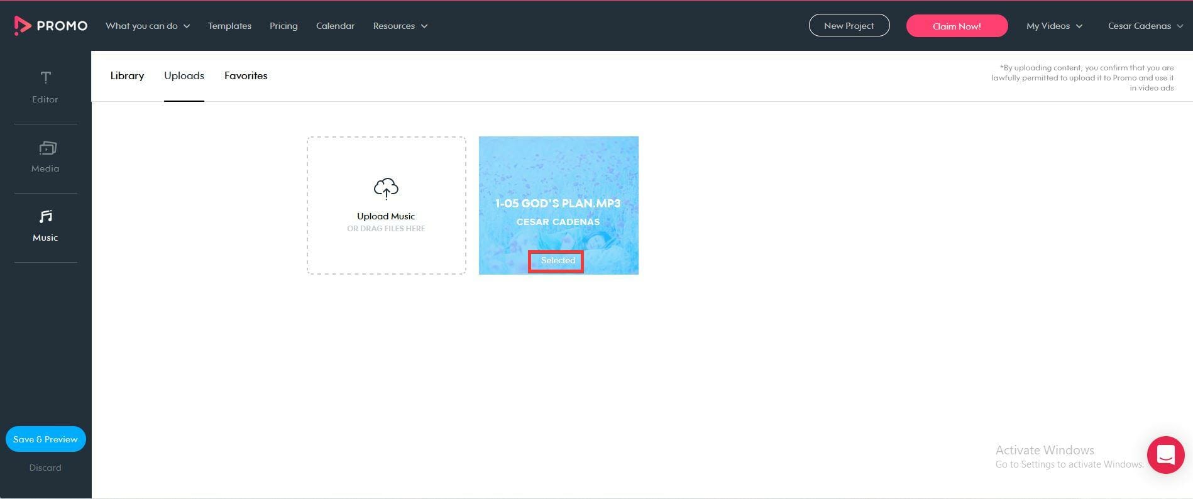Switch to the Favorites tab

coord(246,75)
